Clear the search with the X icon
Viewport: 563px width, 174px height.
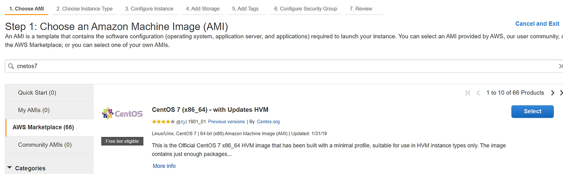point(560,66)
